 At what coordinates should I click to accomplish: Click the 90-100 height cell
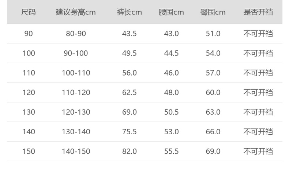[x=76, y=53]
